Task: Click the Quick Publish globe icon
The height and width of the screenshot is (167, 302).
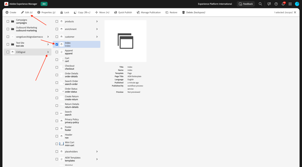Action: 116,12
